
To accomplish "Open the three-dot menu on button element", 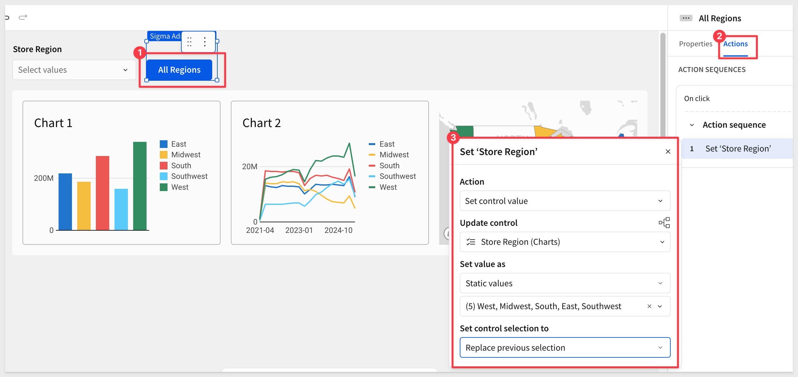I will pyautogui.click(x=205, y=42).
